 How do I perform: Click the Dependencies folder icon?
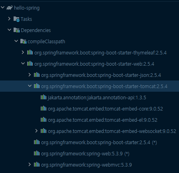coord(16,30)
